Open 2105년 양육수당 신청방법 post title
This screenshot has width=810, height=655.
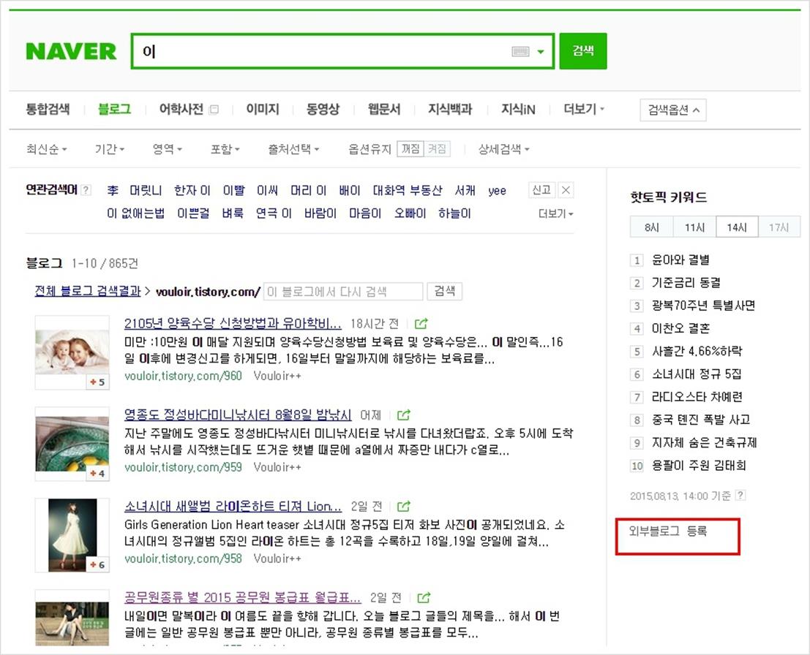click(233, 324)
